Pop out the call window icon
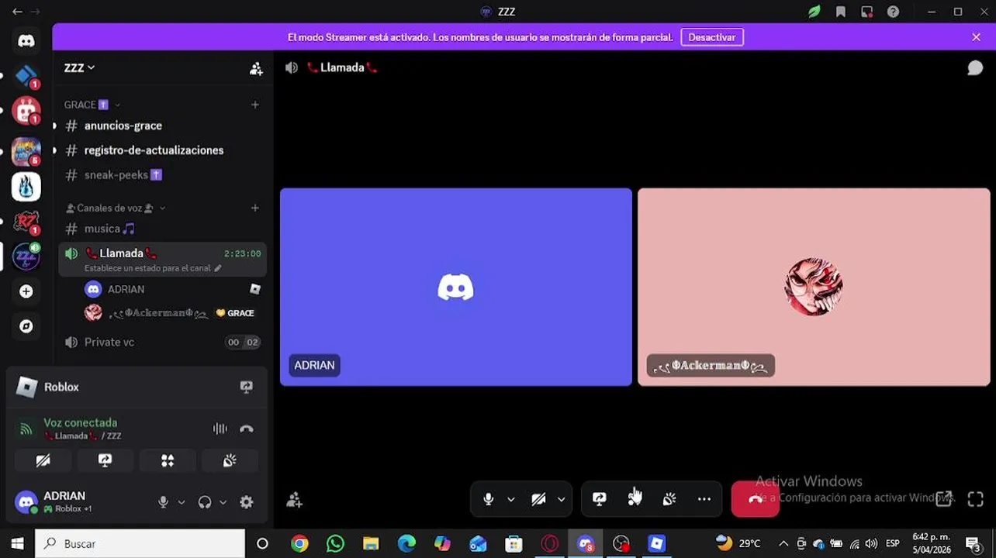The height and width of the screenshot is (558, 996). [x=944, y=499]
